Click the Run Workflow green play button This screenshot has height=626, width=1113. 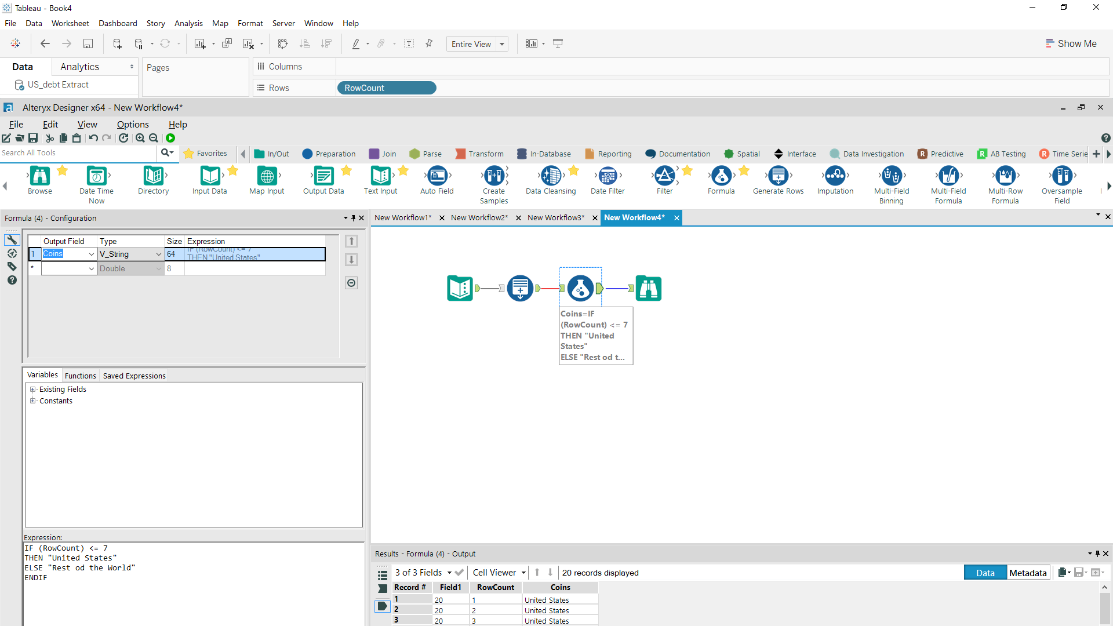170,138
